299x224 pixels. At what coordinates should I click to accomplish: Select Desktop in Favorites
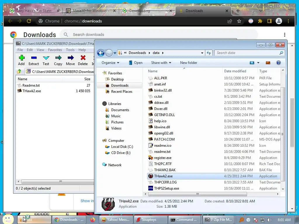coord(117,79)
